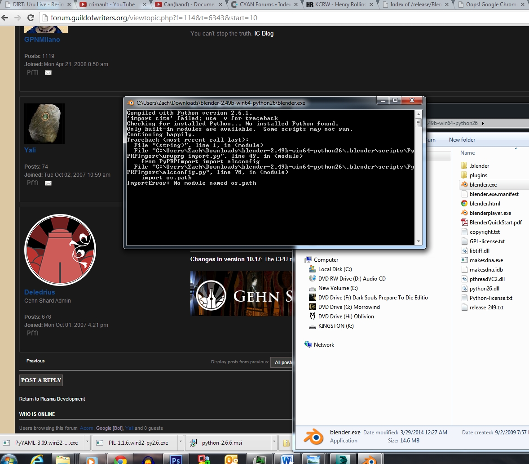Click the Chrome taskbar icon
The width and height of the screenshot is (529, 464).
pyautogui.click(x=120, y=459)
